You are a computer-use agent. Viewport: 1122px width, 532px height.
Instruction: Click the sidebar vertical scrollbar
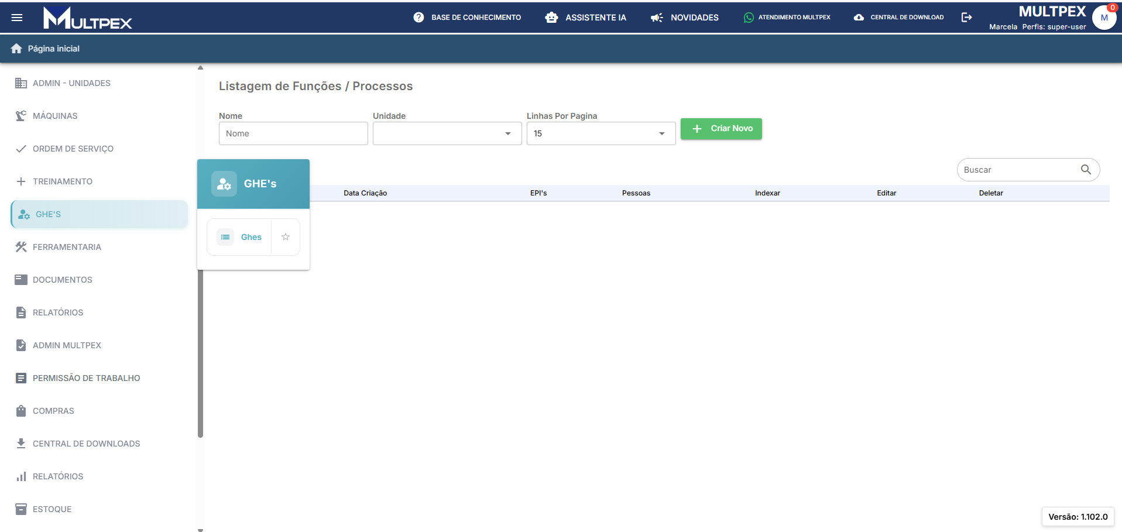(201, 353)
